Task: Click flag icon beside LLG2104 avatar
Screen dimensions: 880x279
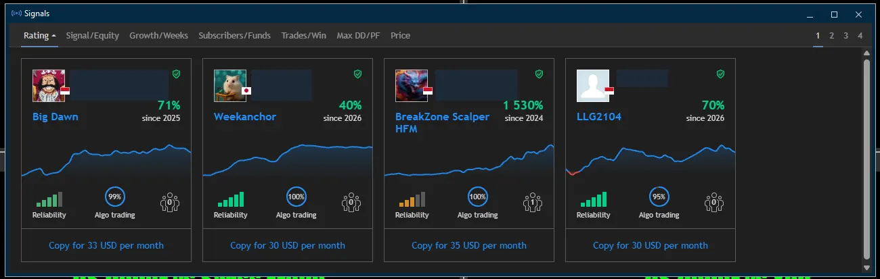Action: (x=609, y=91)
